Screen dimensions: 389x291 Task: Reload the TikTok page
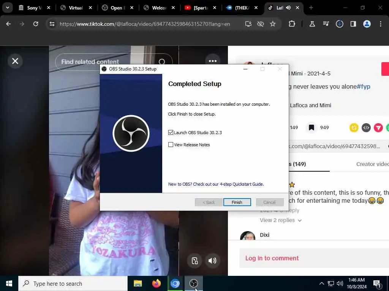tap(36, 24)
